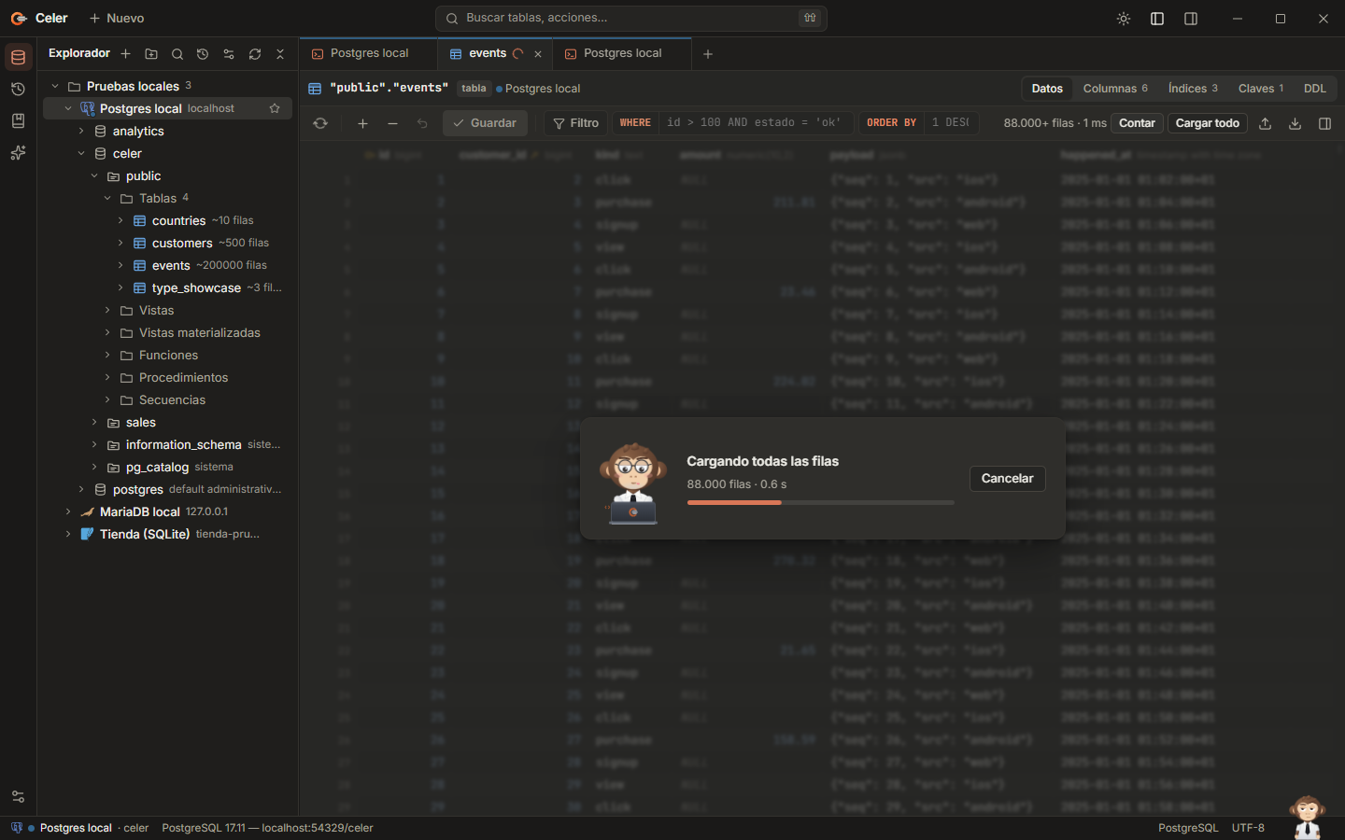
Task: Select the type_showcase table
Action: point(196,287)
